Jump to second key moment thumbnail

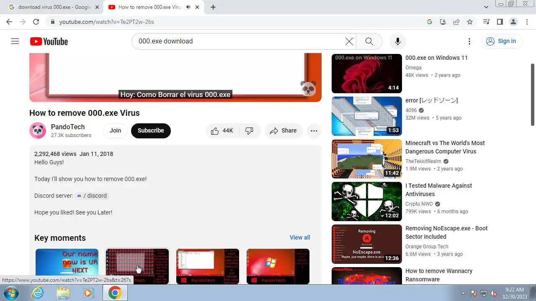(137, 266)
